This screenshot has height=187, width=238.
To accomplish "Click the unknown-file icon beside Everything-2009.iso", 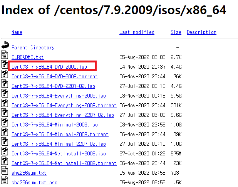I will click(x=5, y=93).
